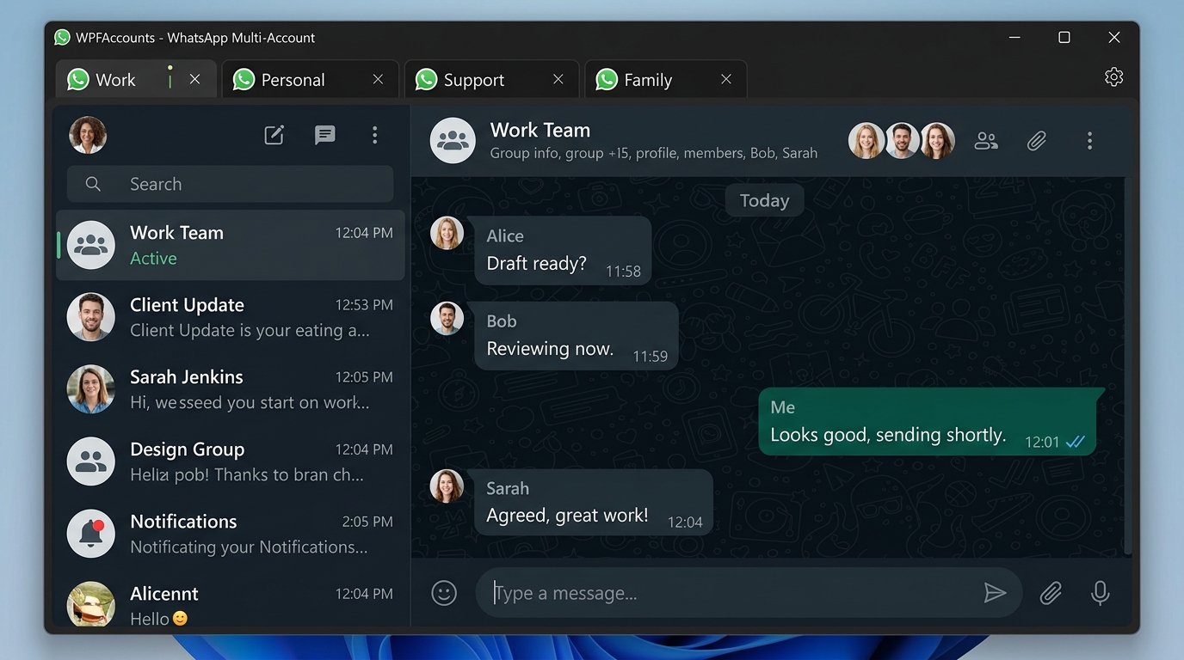Click the Work Team group avatar in header
1184x660 pixels.
pyautogui.click(x=453, y=141)
